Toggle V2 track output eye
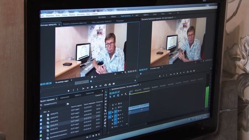Viewport: 249px width, 140px height. 121,107
